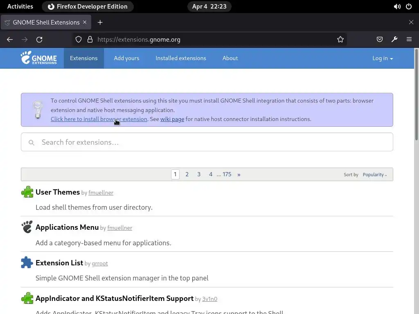
Task: Click the address bar URL
Action: 139,40
